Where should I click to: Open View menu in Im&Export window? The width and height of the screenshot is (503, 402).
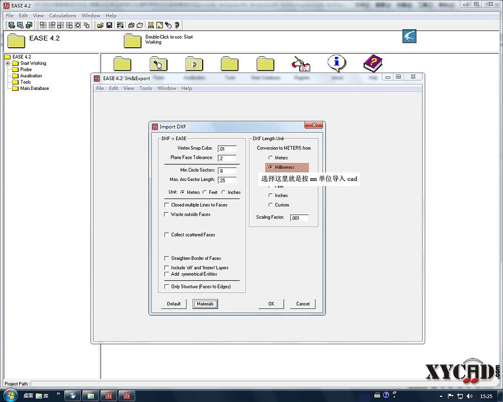pos(129,88)
